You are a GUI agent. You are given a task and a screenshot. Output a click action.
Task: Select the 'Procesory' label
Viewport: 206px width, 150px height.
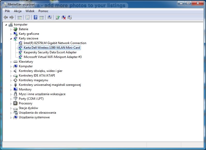[x=26, y=103]
